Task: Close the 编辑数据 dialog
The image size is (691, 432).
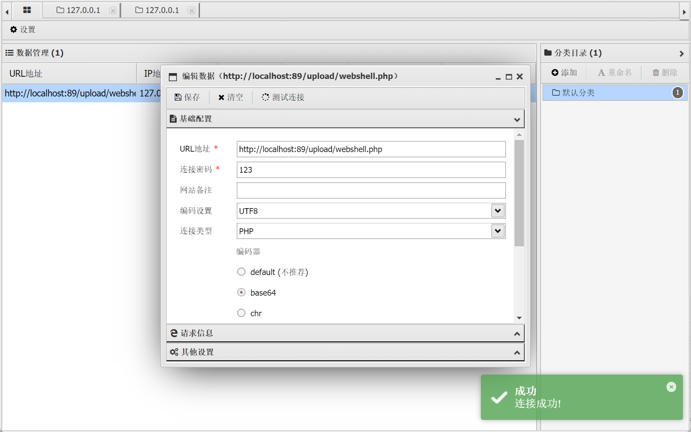Action: (x=519, y=77)
